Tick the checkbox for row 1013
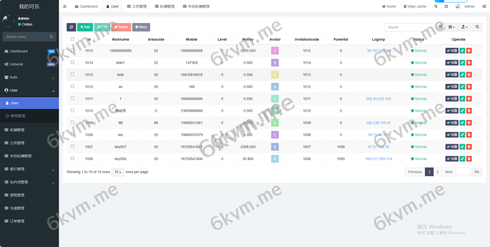The width and height of the screenshot is (490, 247). point(72,75)
